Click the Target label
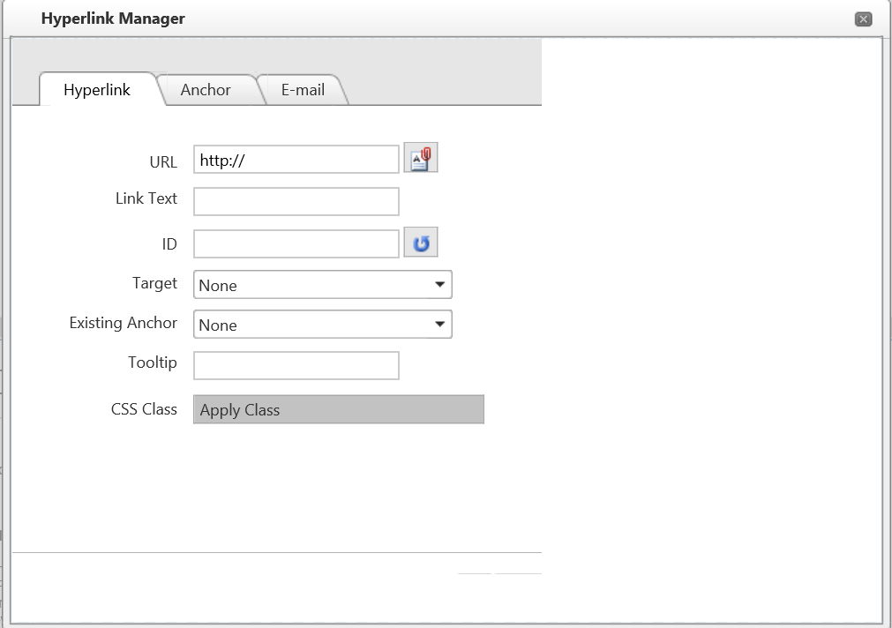The height and width of the screenshot is (628, 892). point(154,283)
